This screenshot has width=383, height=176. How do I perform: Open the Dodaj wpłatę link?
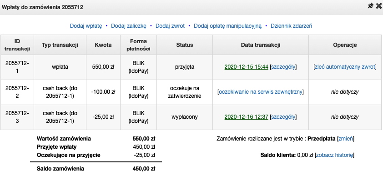pyautogui.click(x=86, y=26)
